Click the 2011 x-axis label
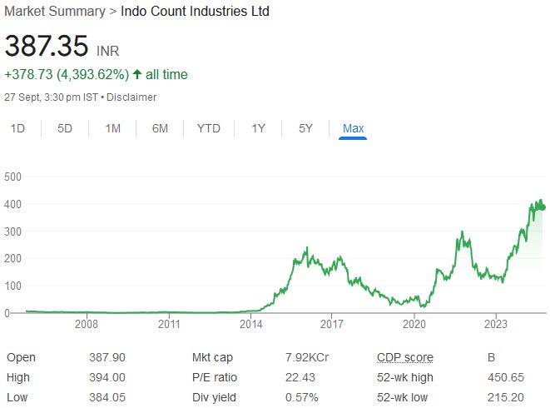The height and width of the screenshot is (408, 550). (x=169, y=324)
